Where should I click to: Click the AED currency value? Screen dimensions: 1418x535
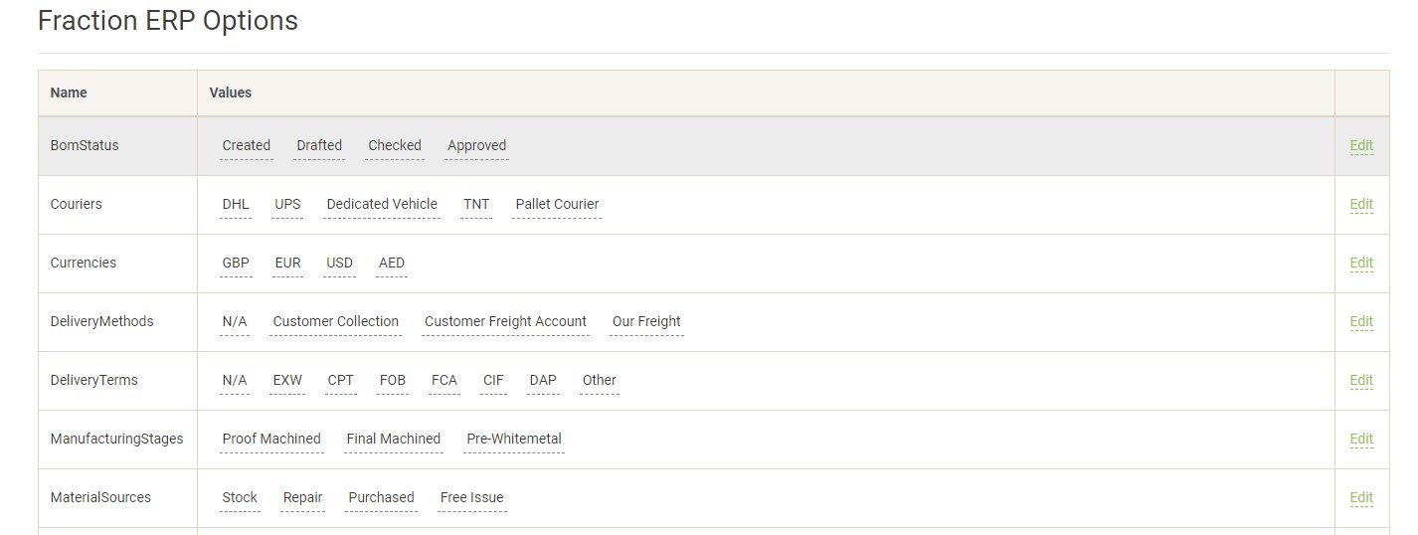pos(392,263)
